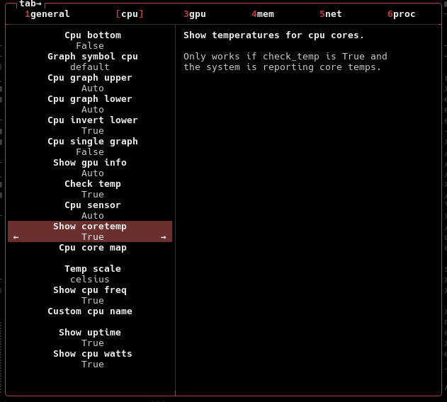Click the Custom cpu name field
Image resolution: width=447 pixels, height=402 pixels.
click(x=90, y=311)
